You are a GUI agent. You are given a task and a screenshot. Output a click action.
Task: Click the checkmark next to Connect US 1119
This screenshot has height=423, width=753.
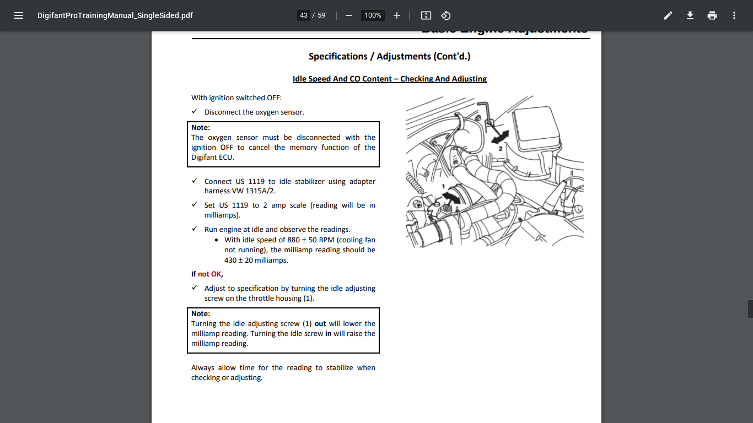click(x=195, y=181)
